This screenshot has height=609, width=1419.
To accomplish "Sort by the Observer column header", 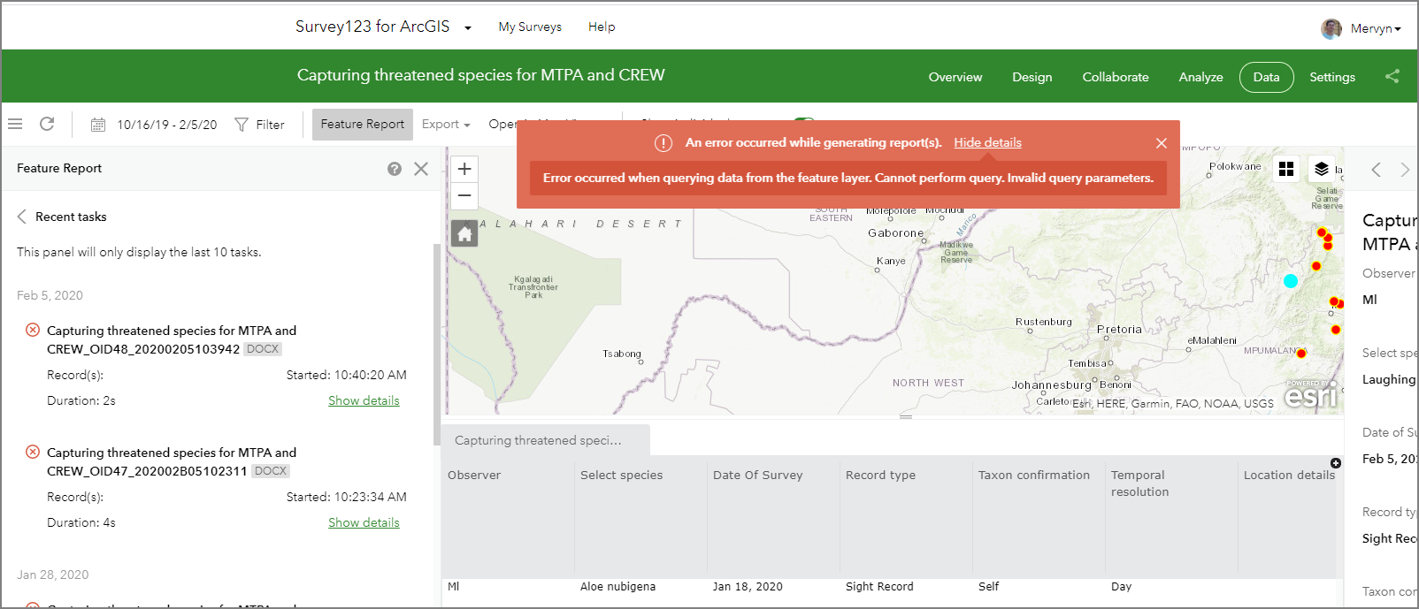I will point(474,475).
